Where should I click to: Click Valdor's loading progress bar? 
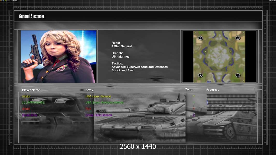point(231,96)
